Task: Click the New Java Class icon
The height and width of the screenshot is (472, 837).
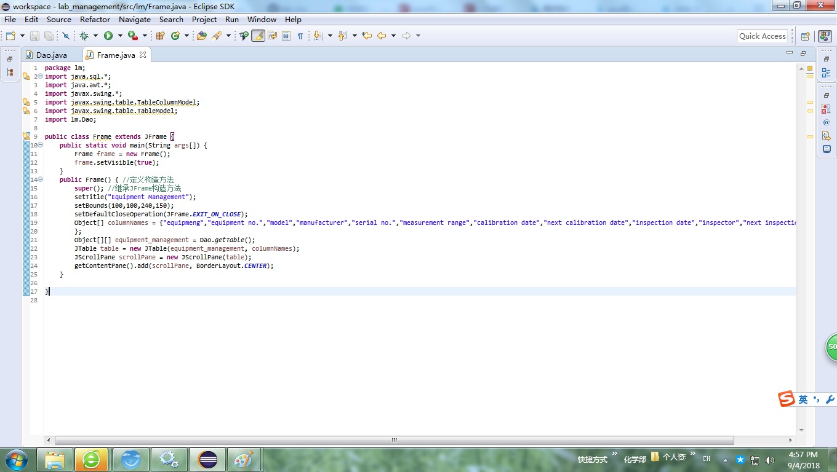Action: click(175, 36)
